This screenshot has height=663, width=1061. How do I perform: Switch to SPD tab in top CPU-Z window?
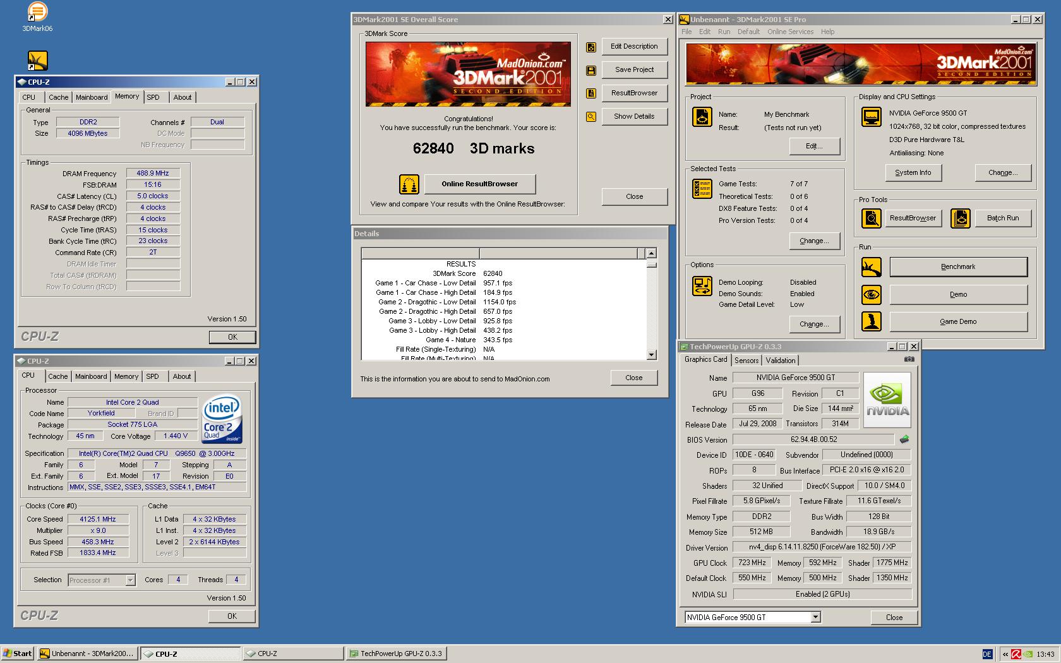point(153,97)
